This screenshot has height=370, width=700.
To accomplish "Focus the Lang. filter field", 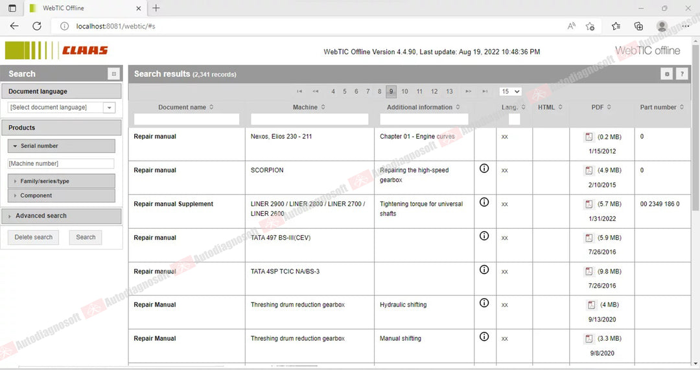I will [514, 119].
